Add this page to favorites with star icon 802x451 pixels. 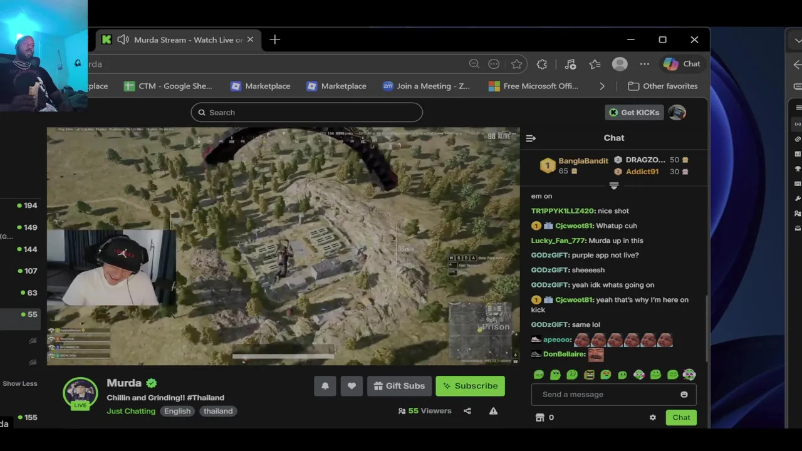point(516,64)
